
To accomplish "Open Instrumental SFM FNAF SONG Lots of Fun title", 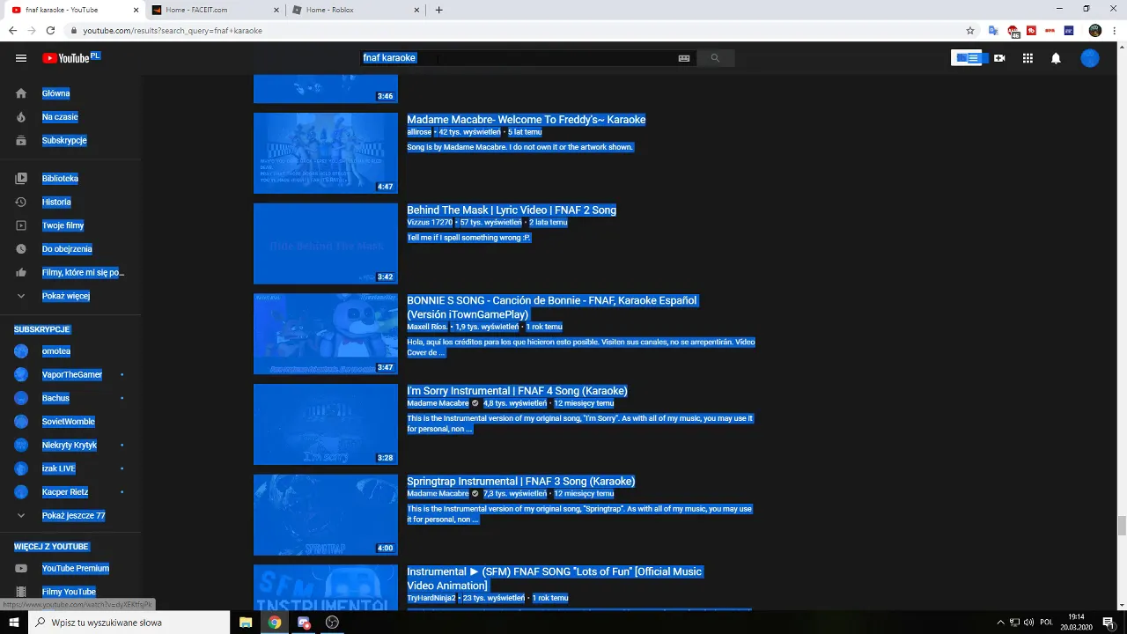I will click(554, 579).
